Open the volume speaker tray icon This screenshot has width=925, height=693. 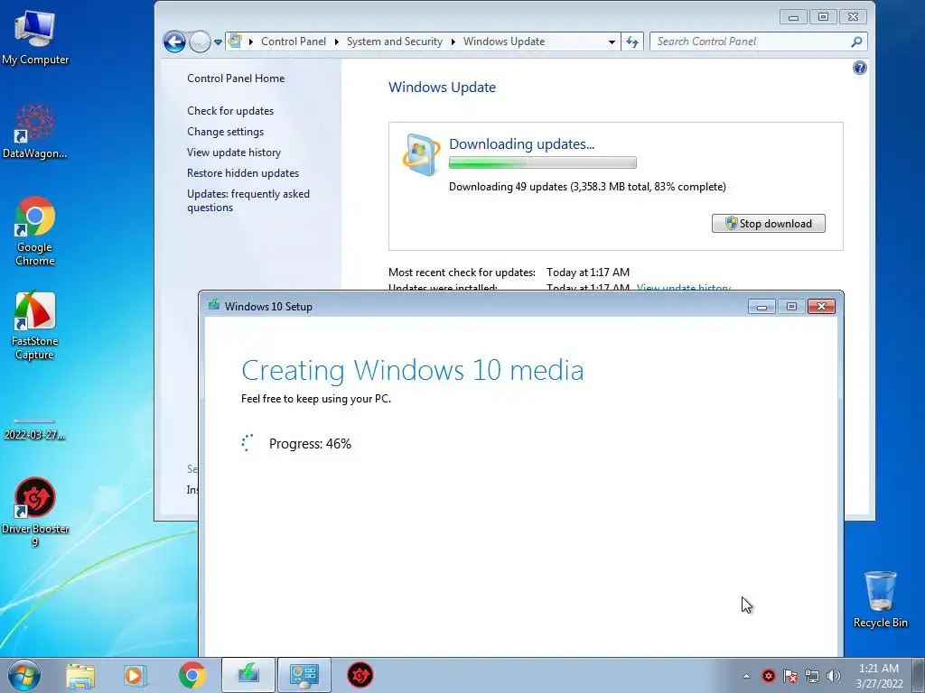[834, 676]
